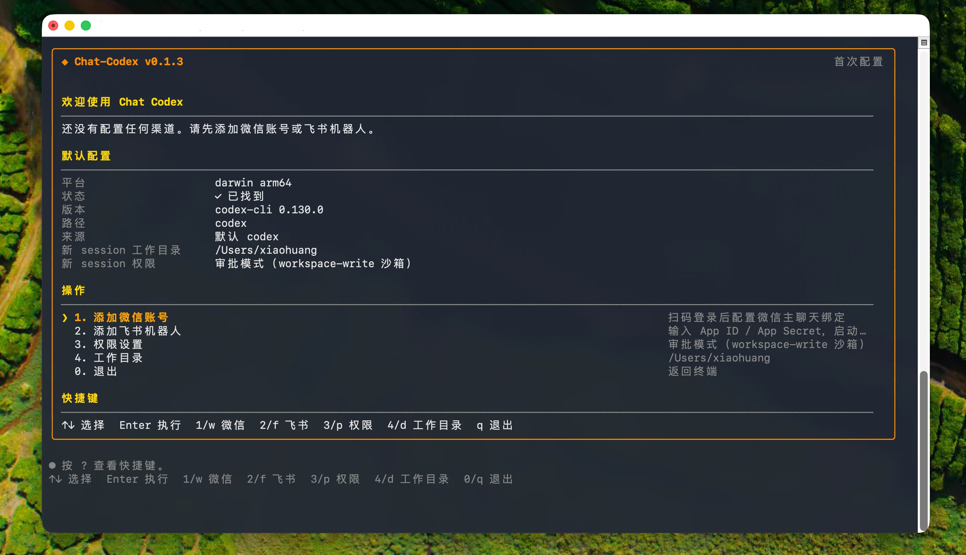Click the /Users/xiaohuang value in 默认配置
This screenshot has width=966, height=555.
(x=266, y=250)
